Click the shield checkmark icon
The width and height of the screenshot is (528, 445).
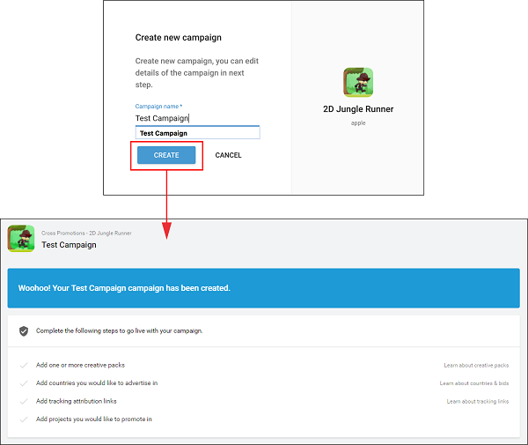click(x=24, y=330)
